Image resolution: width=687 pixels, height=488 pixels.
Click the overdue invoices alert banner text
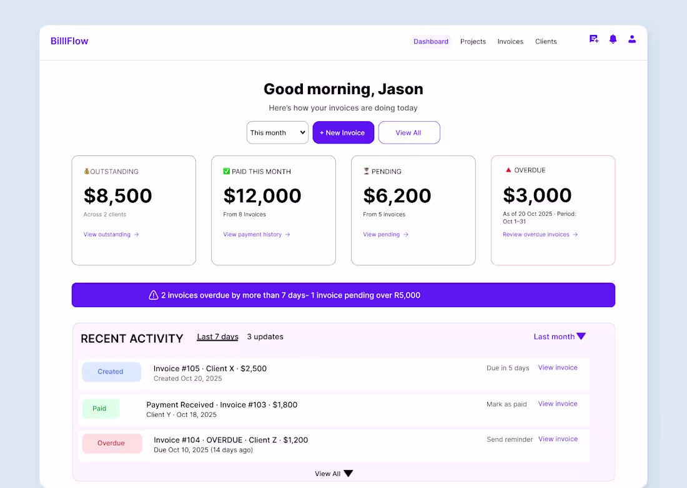(x=290, y=295)
